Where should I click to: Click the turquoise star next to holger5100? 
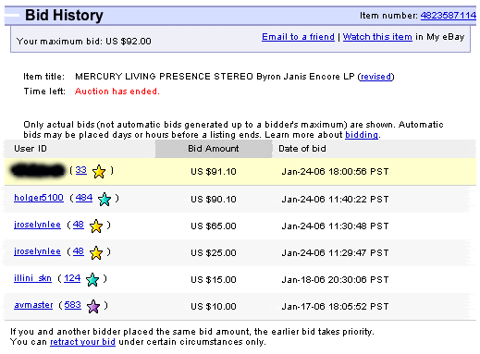pos(105,199)
